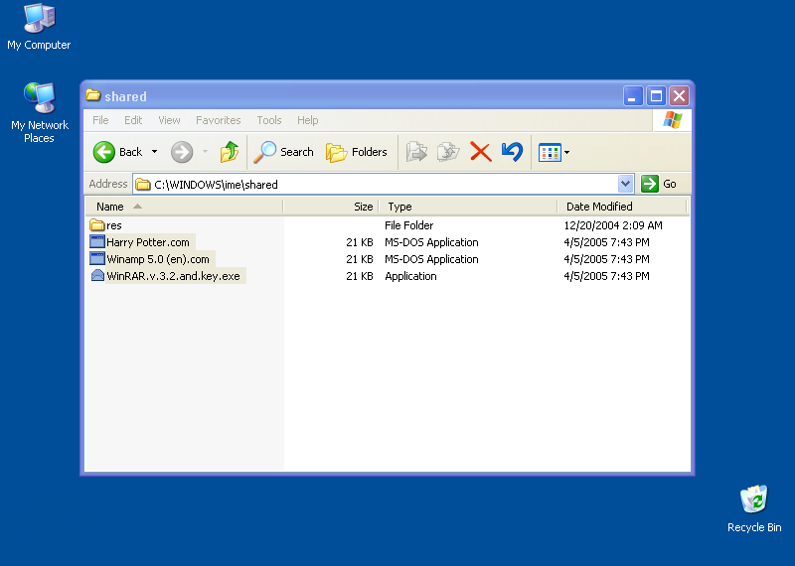The image size is (795, 566).
Task: Select Harry Potter.com file icon
Action: click(96, 241)
